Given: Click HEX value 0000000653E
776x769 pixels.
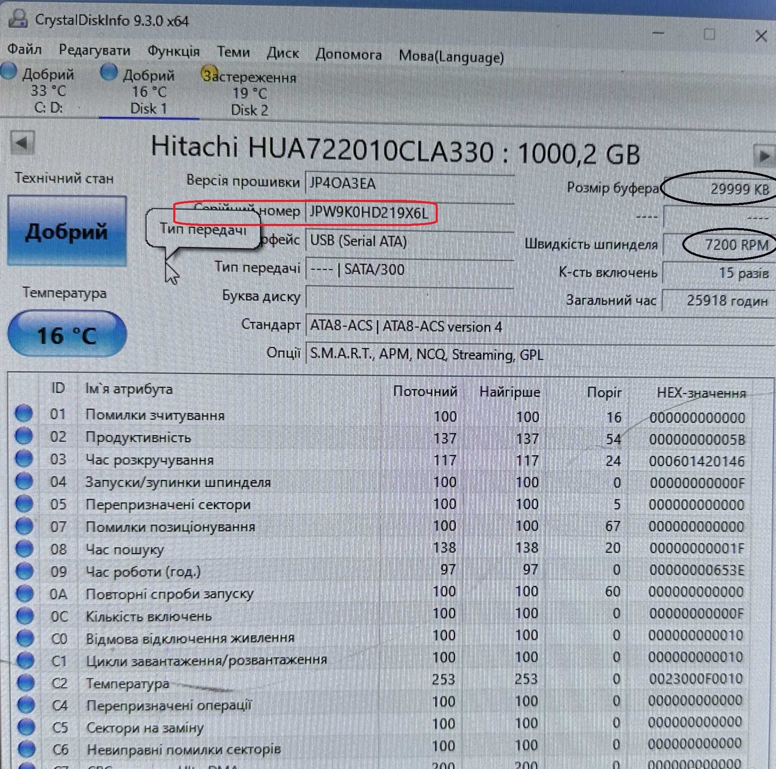Looking at the screenshot, I should click(x=697, y=570).
